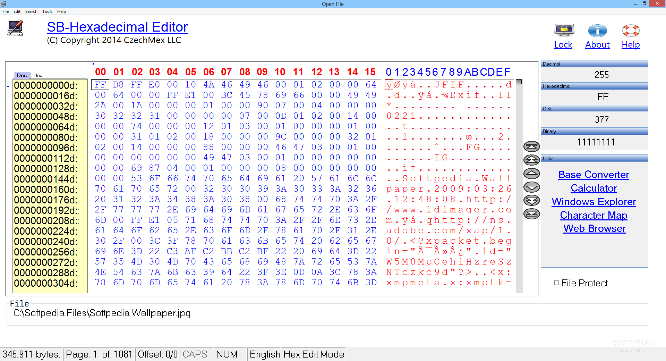Minimize the Open File window
The width and height of the screenshot is (666, 361).
coord(635,4)
